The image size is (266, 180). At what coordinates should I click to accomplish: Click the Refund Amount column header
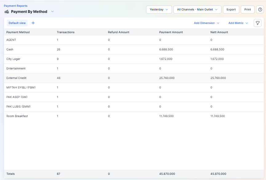click(x=118, y=32)
